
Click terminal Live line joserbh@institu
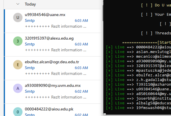(139, 99)
